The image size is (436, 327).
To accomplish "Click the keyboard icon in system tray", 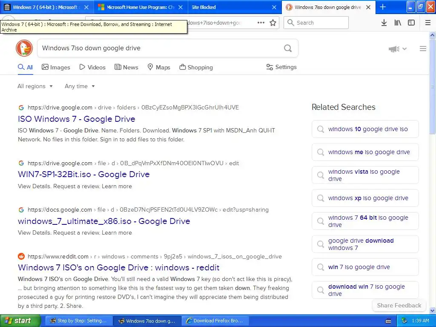I will coord(388,321).
